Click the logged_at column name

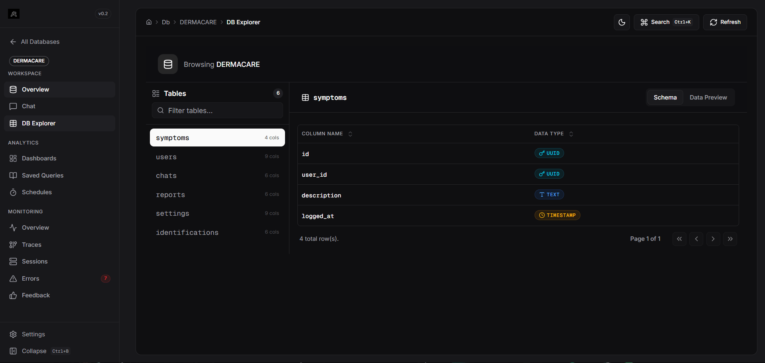click(318, 216)
